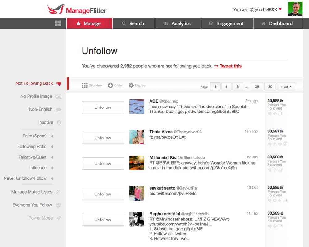
Task: Click Thais Alves profile thumbnail
Action: (137, 137)
